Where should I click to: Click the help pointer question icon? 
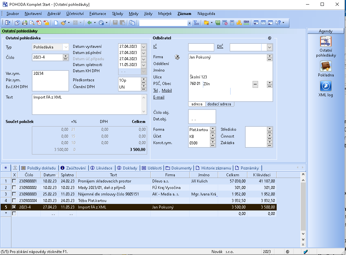click(x=278, y=22)
